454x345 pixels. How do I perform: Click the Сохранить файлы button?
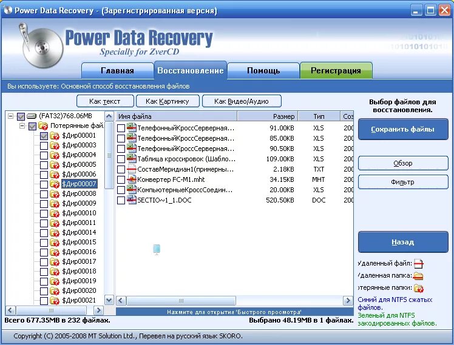click(x=403, y=129)
